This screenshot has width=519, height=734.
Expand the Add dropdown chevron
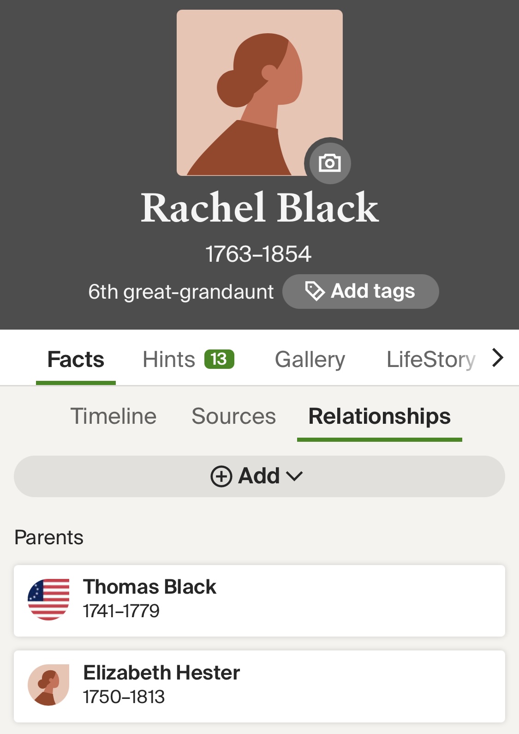(294, 476)
